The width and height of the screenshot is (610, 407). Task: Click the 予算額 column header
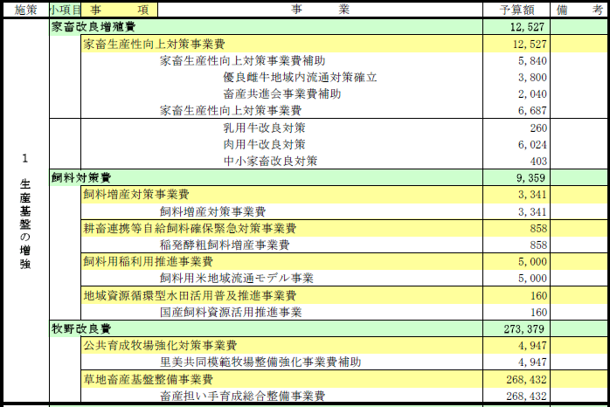(516, 10)
